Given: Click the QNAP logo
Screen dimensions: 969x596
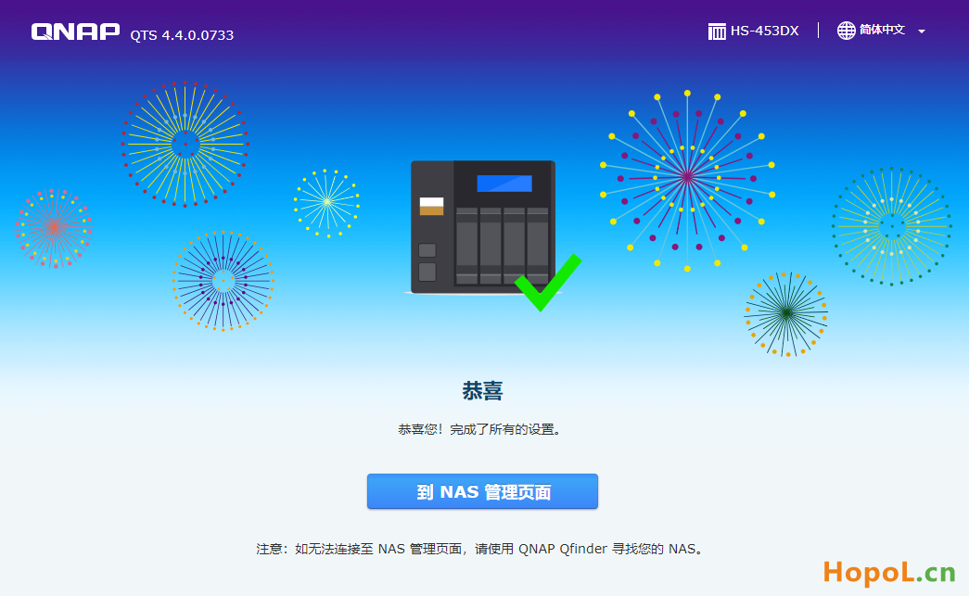Looking at the screenshot, I should click(75, 32).
